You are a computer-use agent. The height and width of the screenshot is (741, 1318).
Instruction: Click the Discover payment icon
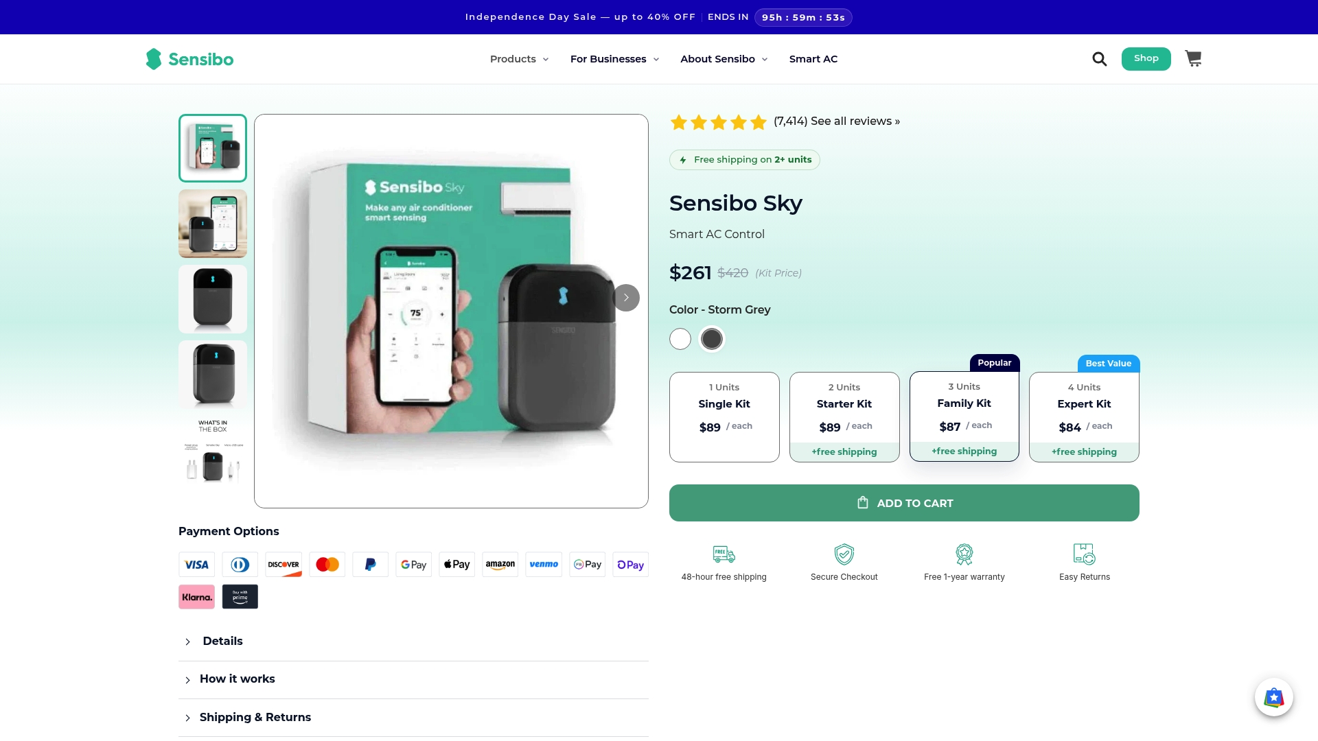[284, 565]
